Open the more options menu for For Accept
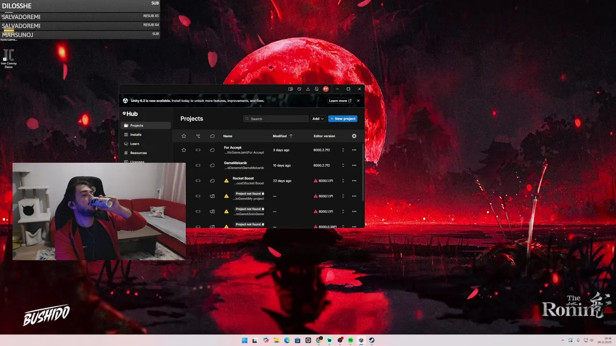This screenshot has width=616, height=346. (x=354, y=150)
